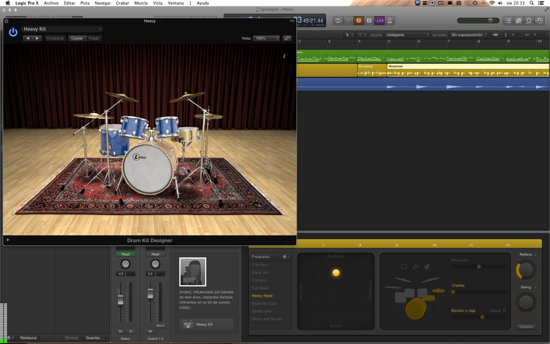Open the Pista menu
550x344 pixels.
(x=85, y=3)
